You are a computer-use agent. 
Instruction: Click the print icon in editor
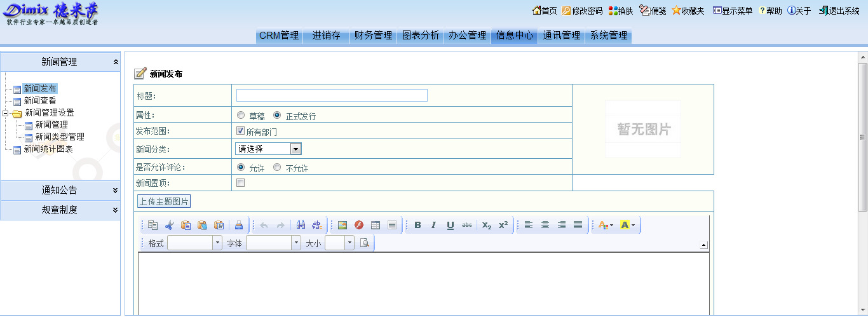click(x=239, y=225)
